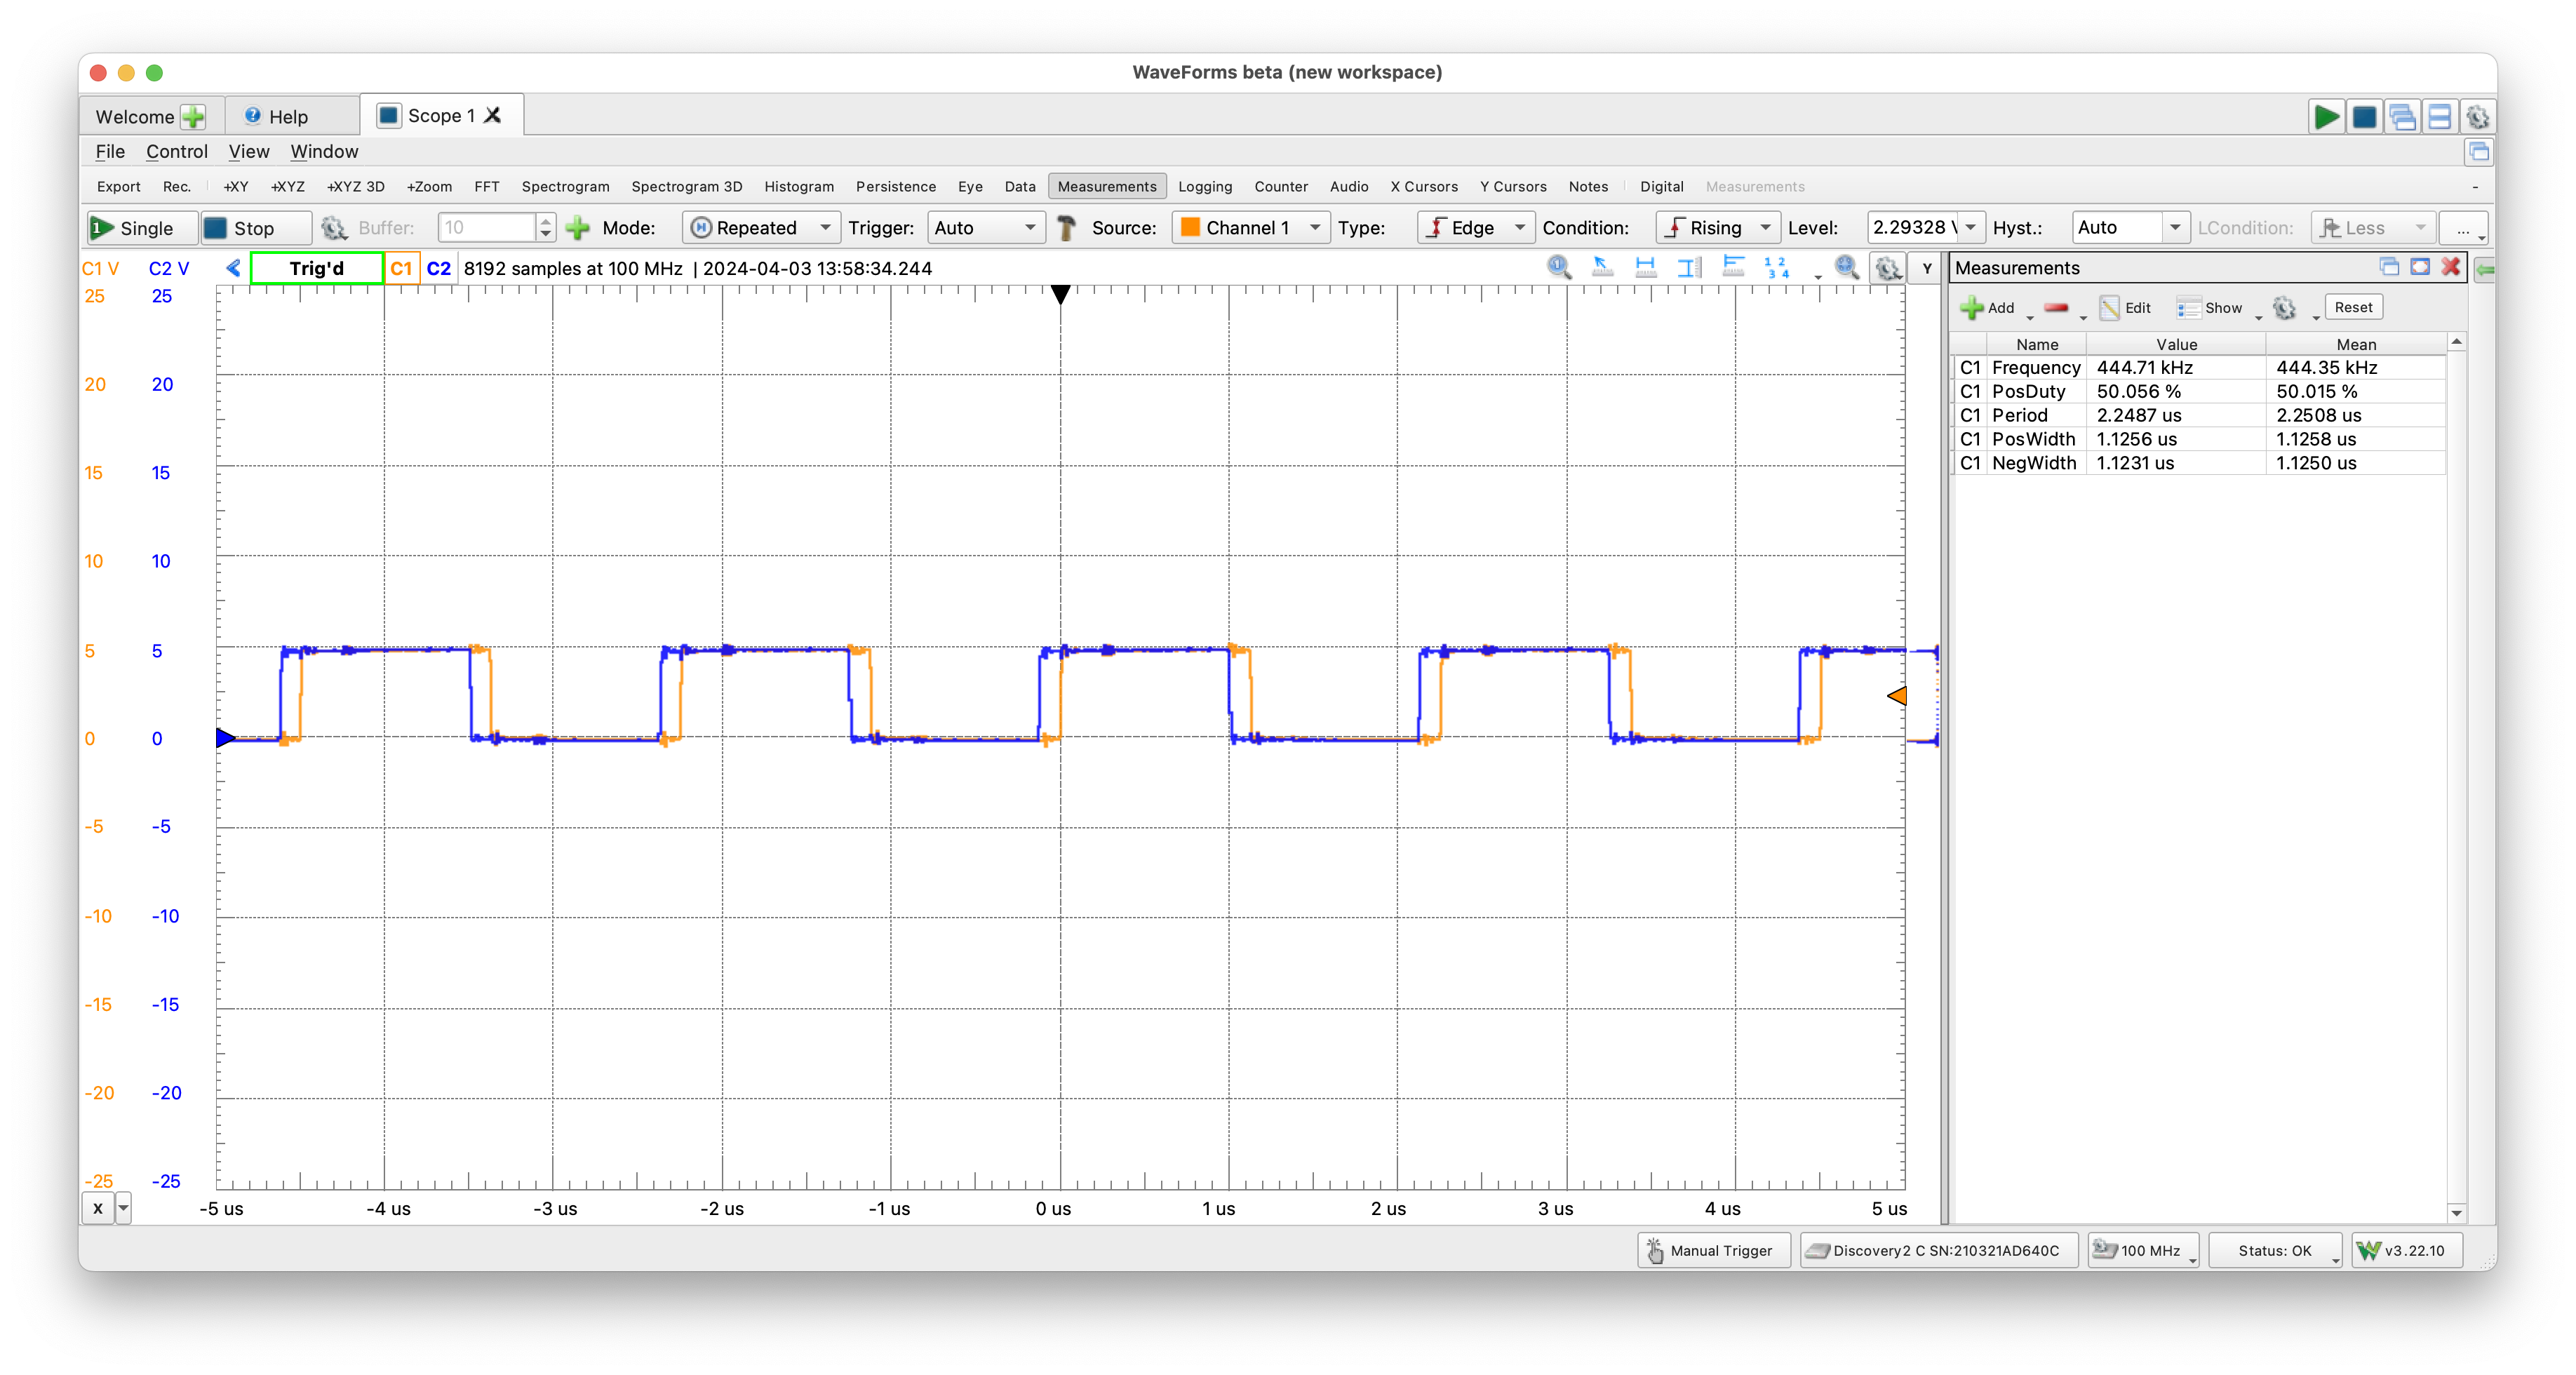The height and width of the screenshot is (1375, 2576).
Task: Open the Trigger Auto dropdown
Action: click(985, 228)
